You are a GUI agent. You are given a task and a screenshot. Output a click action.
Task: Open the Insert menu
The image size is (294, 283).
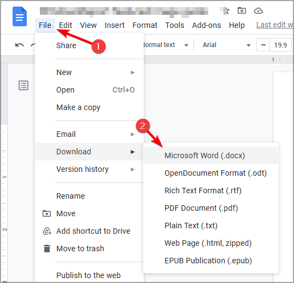[114, 25]
